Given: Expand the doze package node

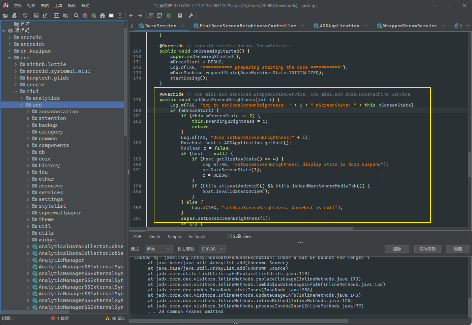Looking at the screenshot, I should pos(28,159).
